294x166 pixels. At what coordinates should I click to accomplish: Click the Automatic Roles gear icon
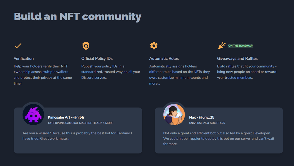click(154, 46)
